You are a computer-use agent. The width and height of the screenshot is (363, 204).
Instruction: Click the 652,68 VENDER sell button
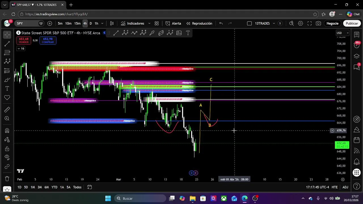[24, 41]
